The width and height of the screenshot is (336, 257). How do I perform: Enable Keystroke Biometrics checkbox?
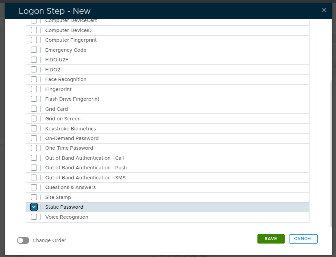[x=34, y=128]
